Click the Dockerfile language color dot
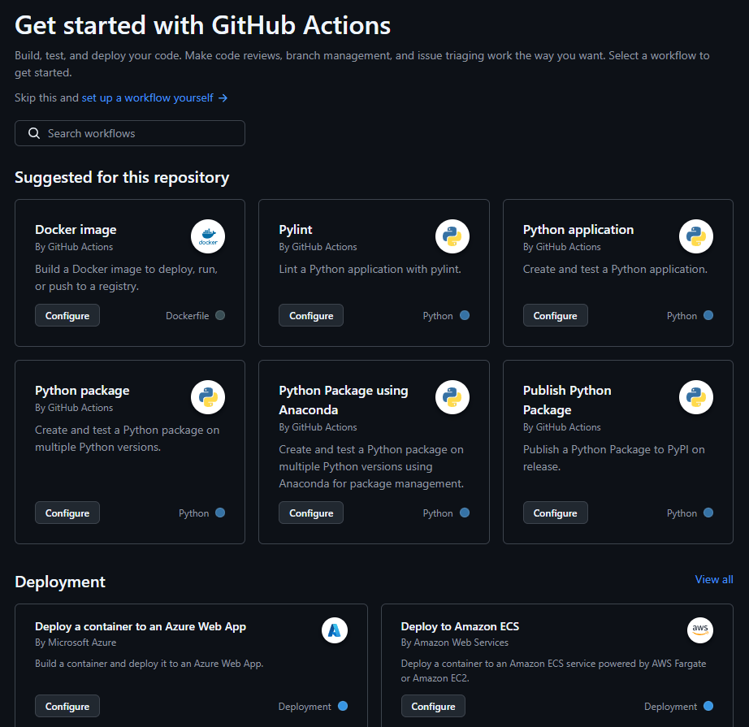This screenshot has width=749, height=727. point(220,315)
